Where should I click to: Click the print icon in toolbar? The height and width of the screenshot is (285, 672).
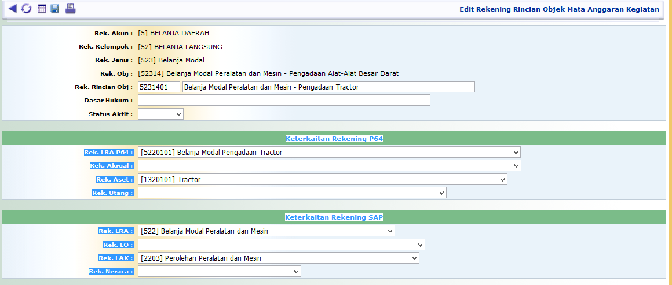click(x=70, y=9)
